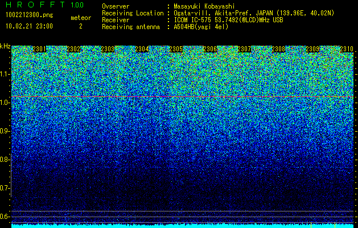The width and height of the screenshot is (358, 228).
Task: Select the timestamp 10.02.21 23:00
Action: point(29,26)
